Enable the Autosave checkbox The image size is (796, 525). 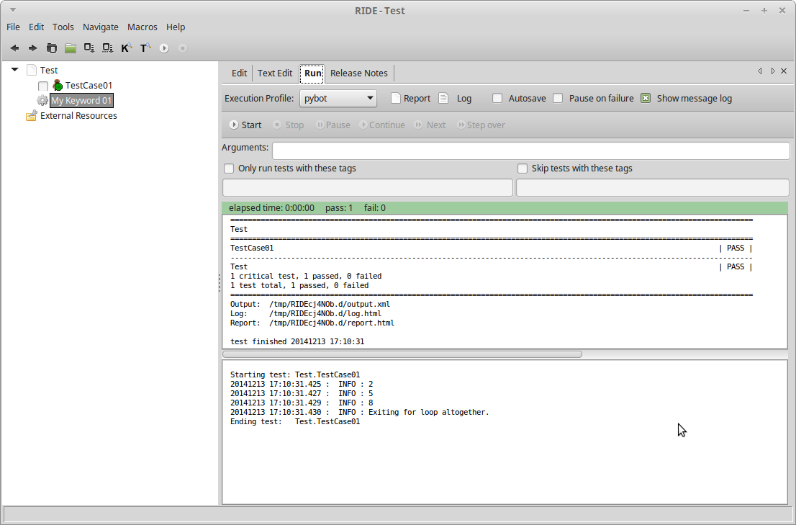point(497,99)
